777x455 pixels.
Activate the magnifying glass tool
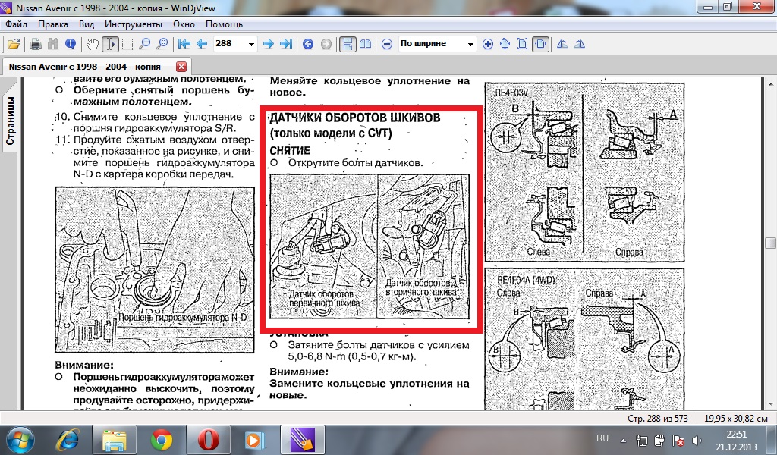coord(144,44)
